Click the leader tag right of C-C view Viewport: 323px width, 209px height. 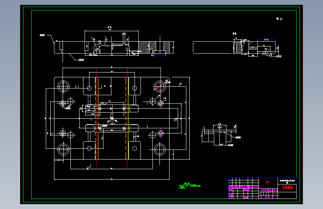238,137
